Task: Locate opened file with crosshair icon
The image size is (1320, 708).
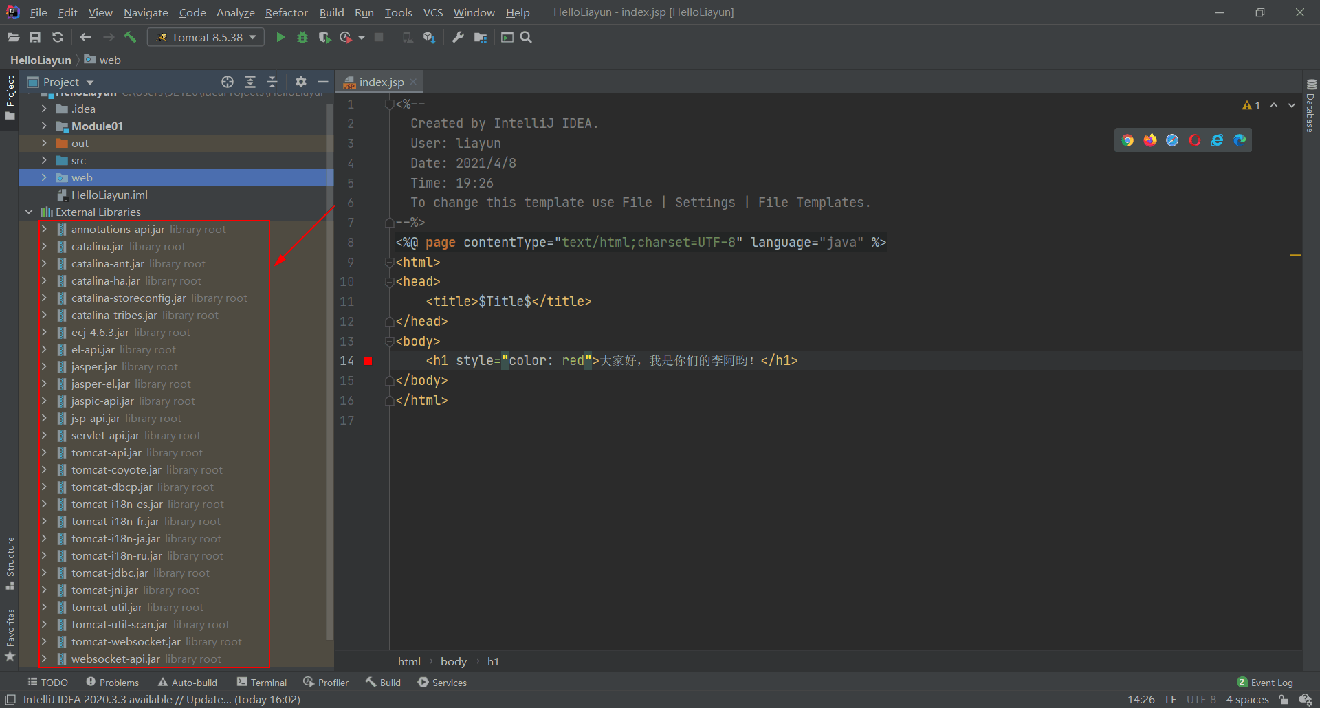Action: tap(228, 82)
